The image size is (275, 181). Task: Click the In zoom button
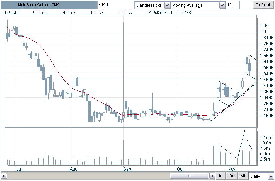[220, 176]
